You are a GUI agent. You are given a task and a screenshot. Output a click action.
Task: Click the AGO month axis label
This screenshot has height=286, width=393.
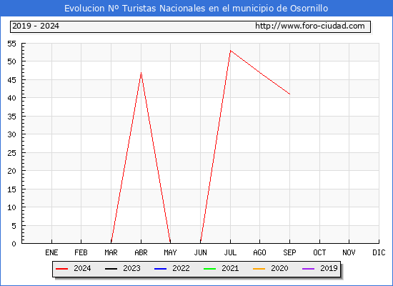click(259, 252)
